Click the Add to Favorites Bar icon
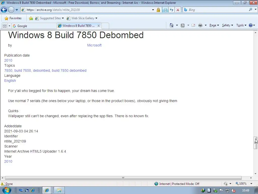258x194 pixels. 31,18
